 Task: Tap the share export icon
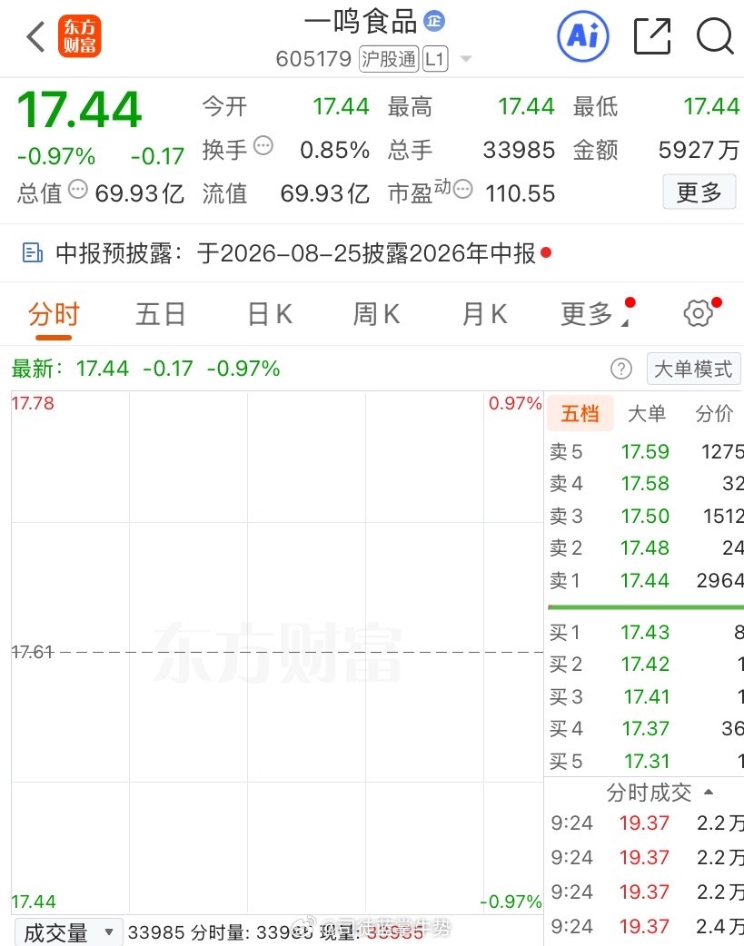coord(652,36)
